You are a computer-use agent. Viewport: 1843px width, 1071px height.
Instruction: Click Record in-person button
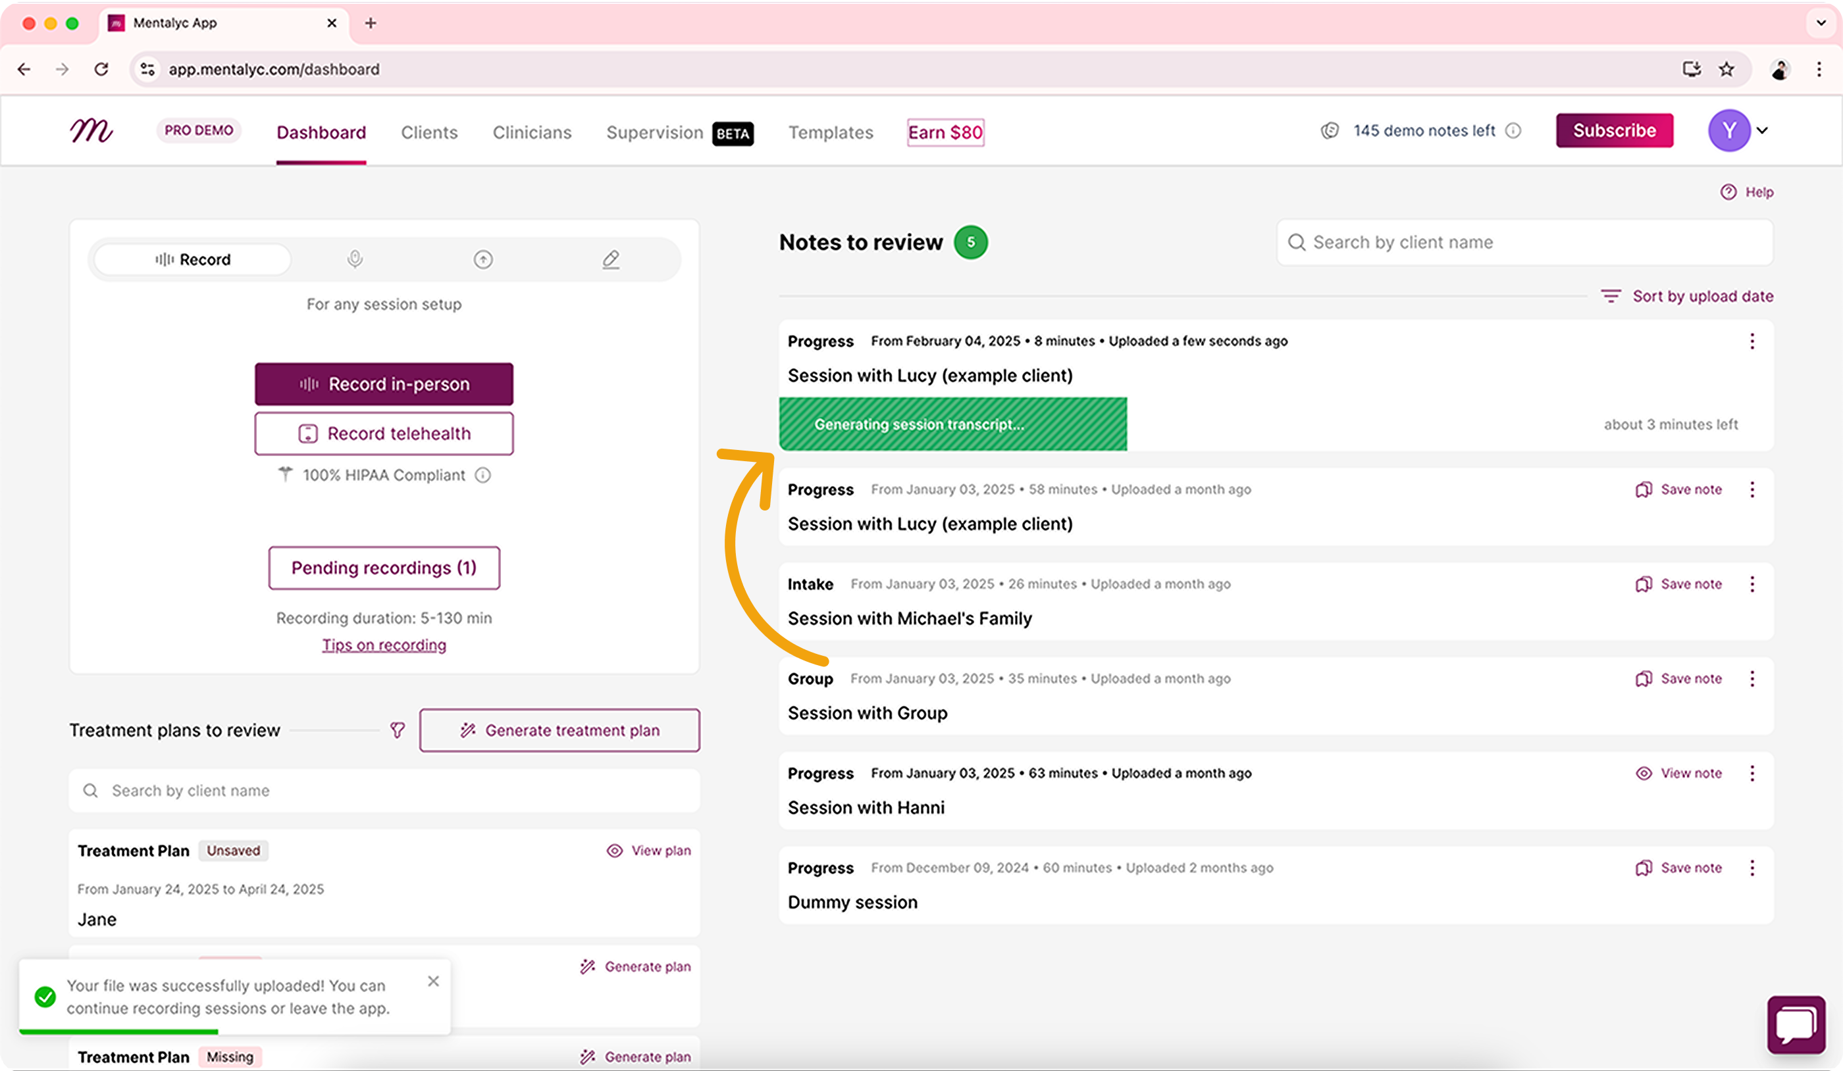point(384,385)
